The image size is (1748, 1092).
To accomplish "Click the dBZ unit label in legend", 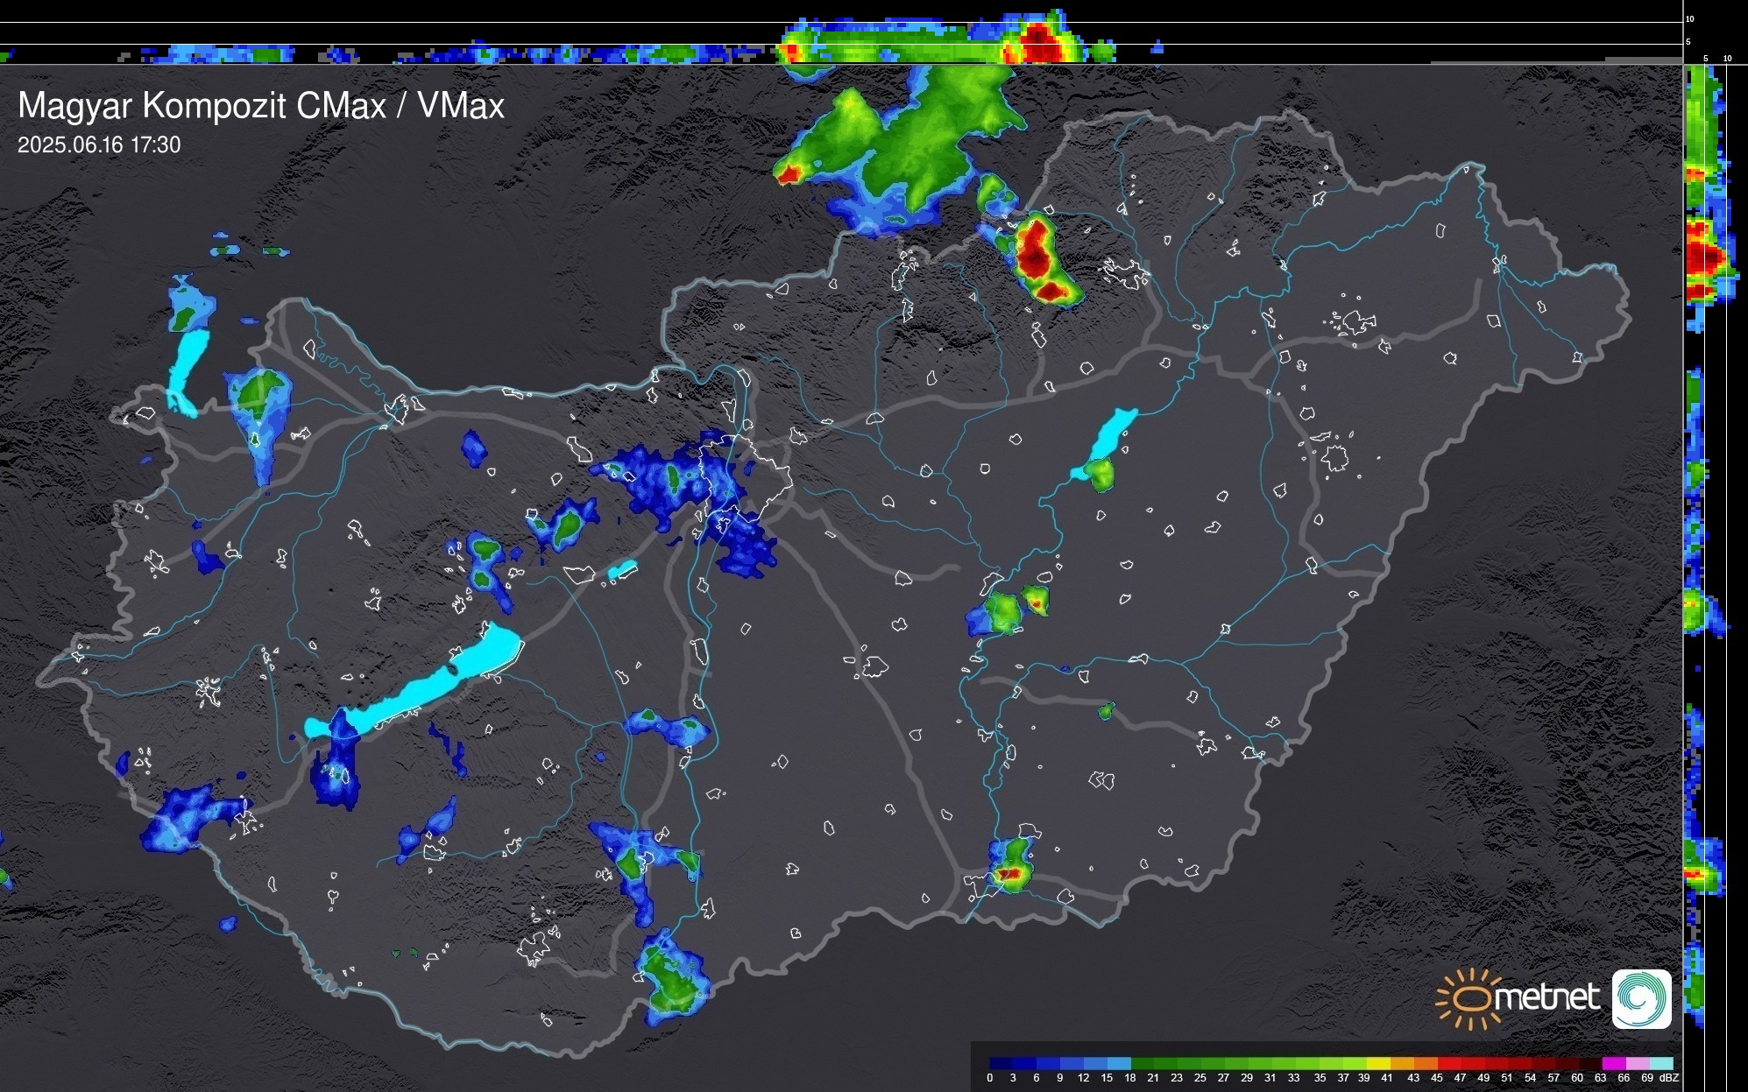I will (1668, 1078).
